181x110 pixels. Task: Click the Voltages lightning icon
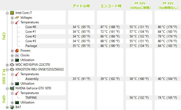coord(17,18)
